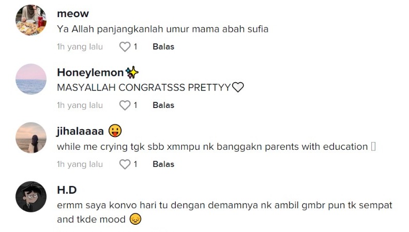Like meow's comment with the heart
Screen dimensions: 409x232
click(x=125, y=47)
